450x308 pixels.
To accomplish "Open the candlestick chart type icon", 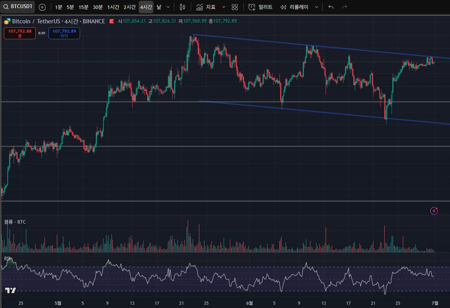I will pos(183,7).
